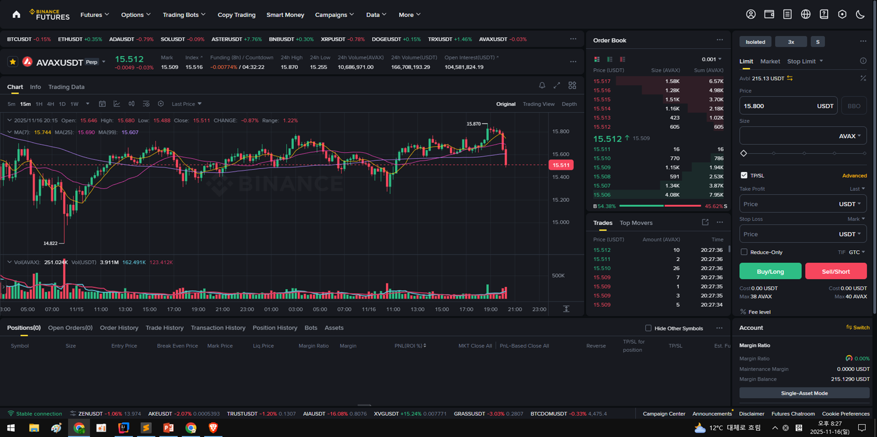The height and width of the screenshot is (437, 877).
Task: Open the chart calendar date icon
Action: tap(103, 104)
